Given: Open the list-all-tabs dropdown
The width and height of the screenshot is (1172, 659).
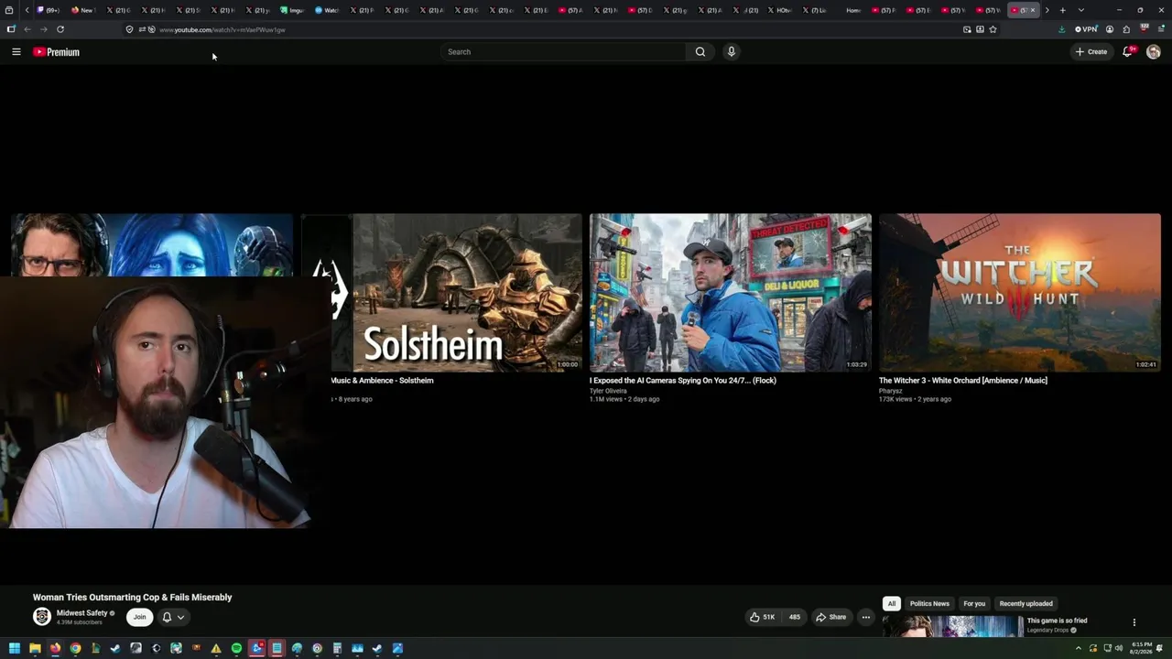Looking at the screenshot, I should coord(1080,10).
